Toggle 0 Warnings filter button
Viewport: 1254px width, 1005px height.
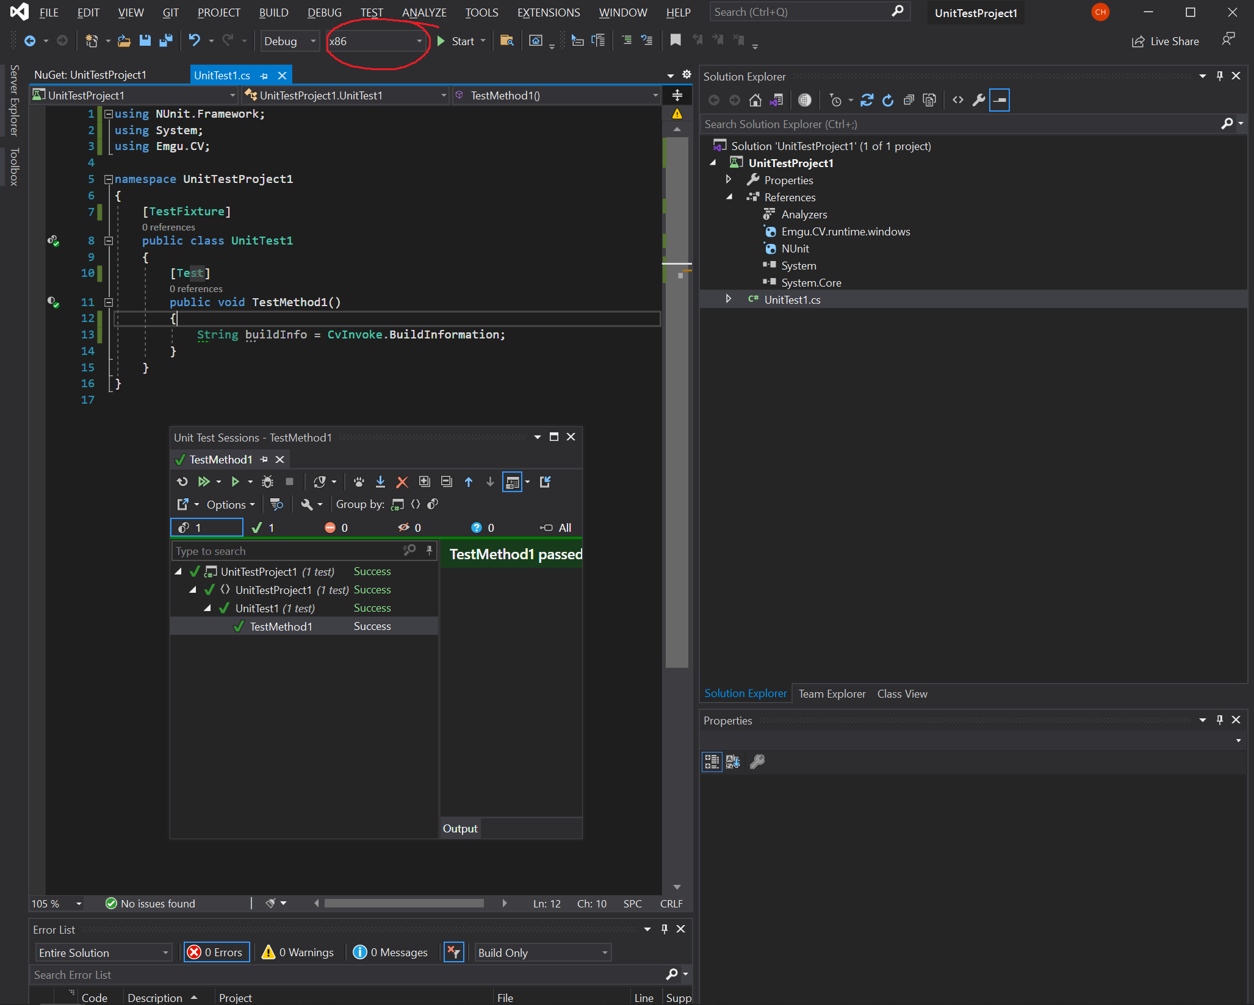[x=298, y=952]
